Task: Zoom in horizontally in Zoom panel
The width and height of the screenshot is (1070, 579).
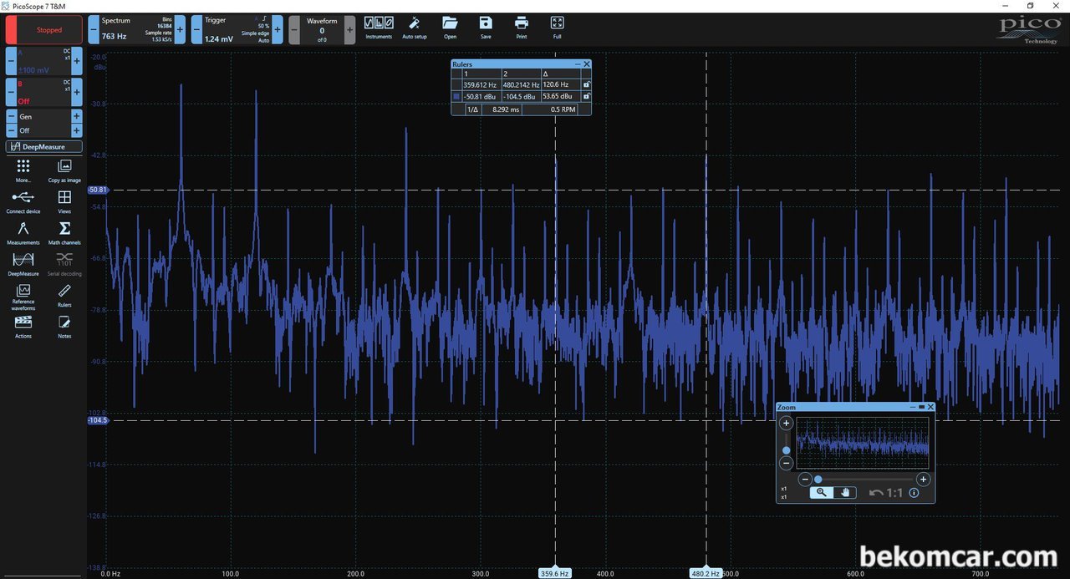Action: coord(923,480)
